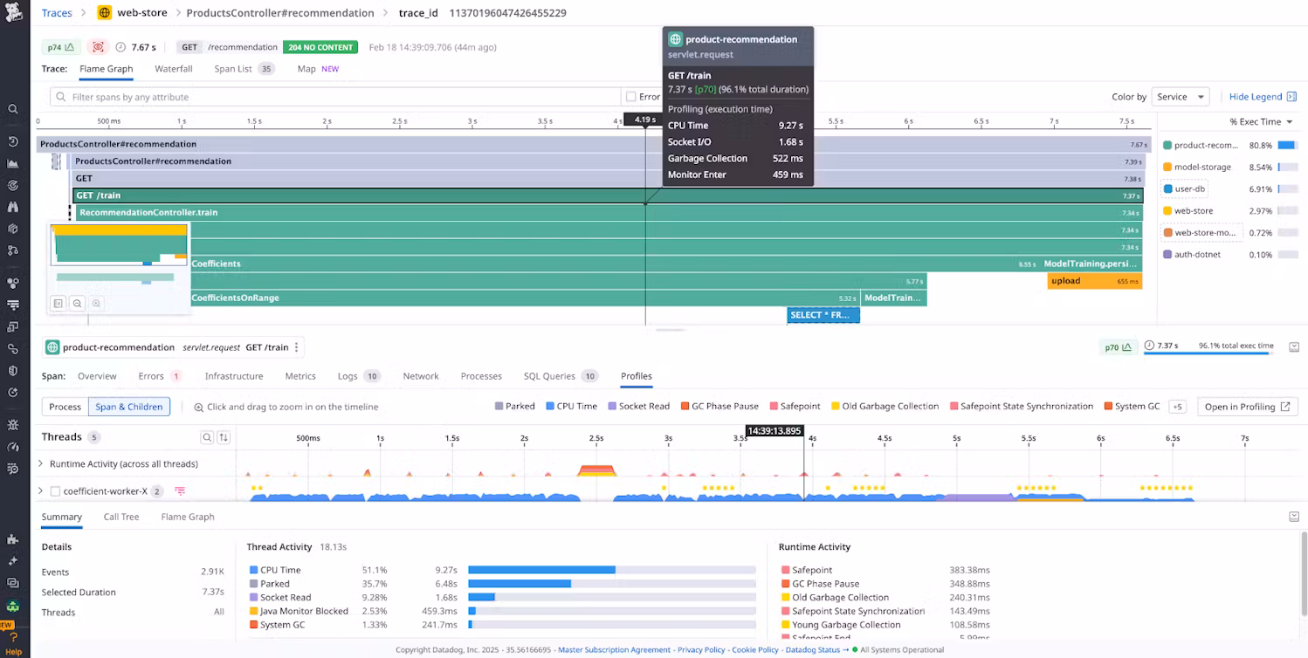Image resolution: width=1308 pixels, height=658 pixels.
Task: Click the red eye watch icon near p74
Action: click(99, 47)
